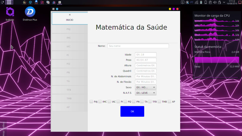Open the TFB sidebar tab

pyautogui.click(x=70, y=90)
